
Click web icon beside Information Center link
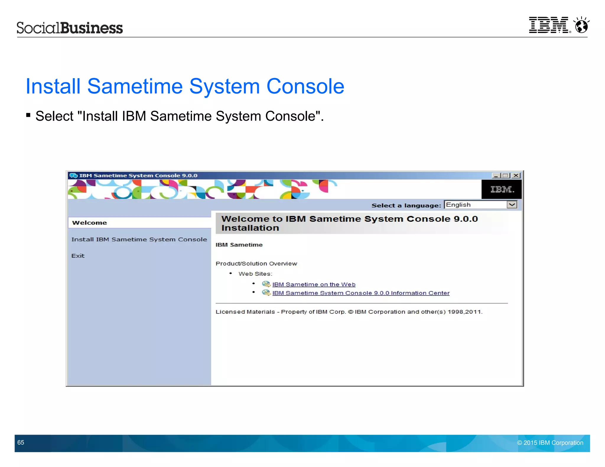click(x=266, y=293)
